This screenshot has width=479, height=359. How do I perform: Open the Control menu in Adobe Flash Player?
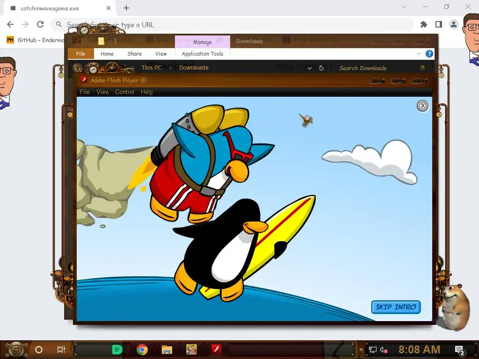[x=124, y=92]
